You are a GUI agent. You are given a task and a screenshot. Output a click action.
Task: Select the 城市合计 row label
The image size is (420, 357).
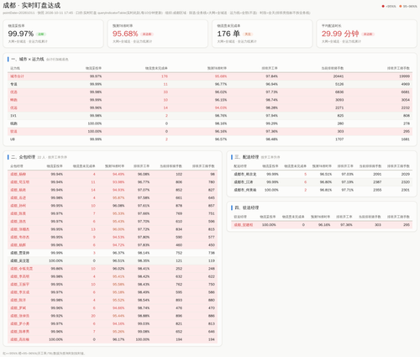[x=17, y=76]
